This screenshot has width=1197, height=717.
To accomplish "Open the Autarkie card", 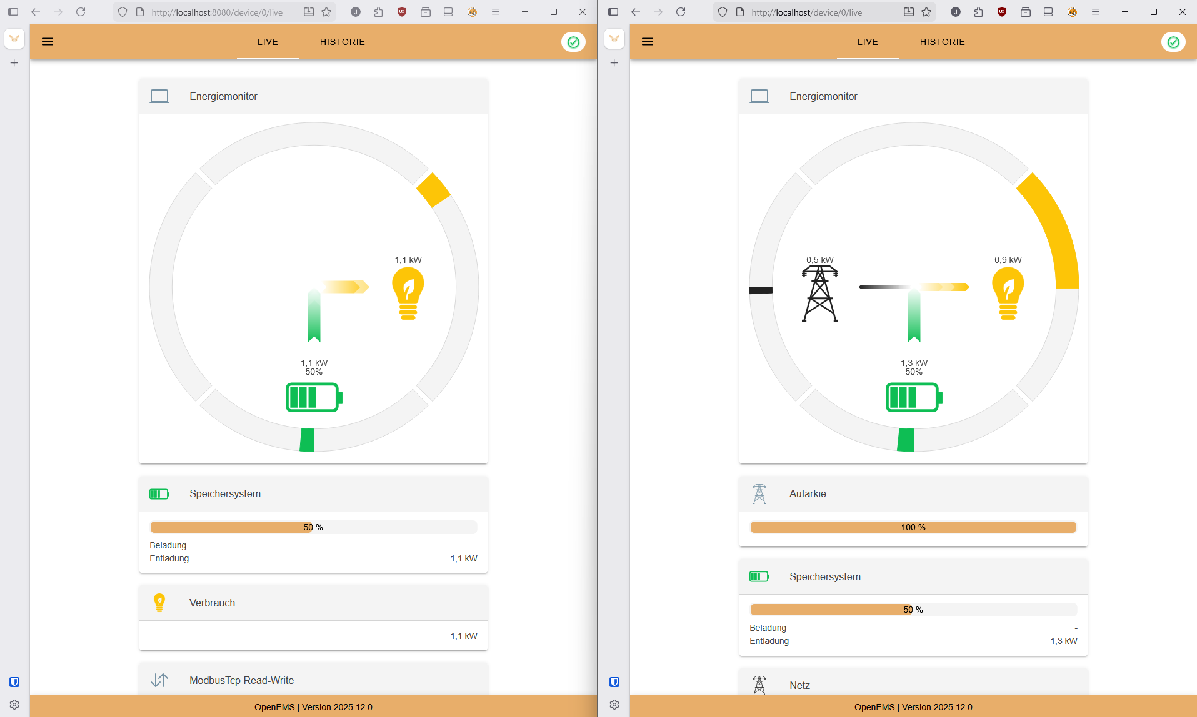I will [x=913, y=494].
